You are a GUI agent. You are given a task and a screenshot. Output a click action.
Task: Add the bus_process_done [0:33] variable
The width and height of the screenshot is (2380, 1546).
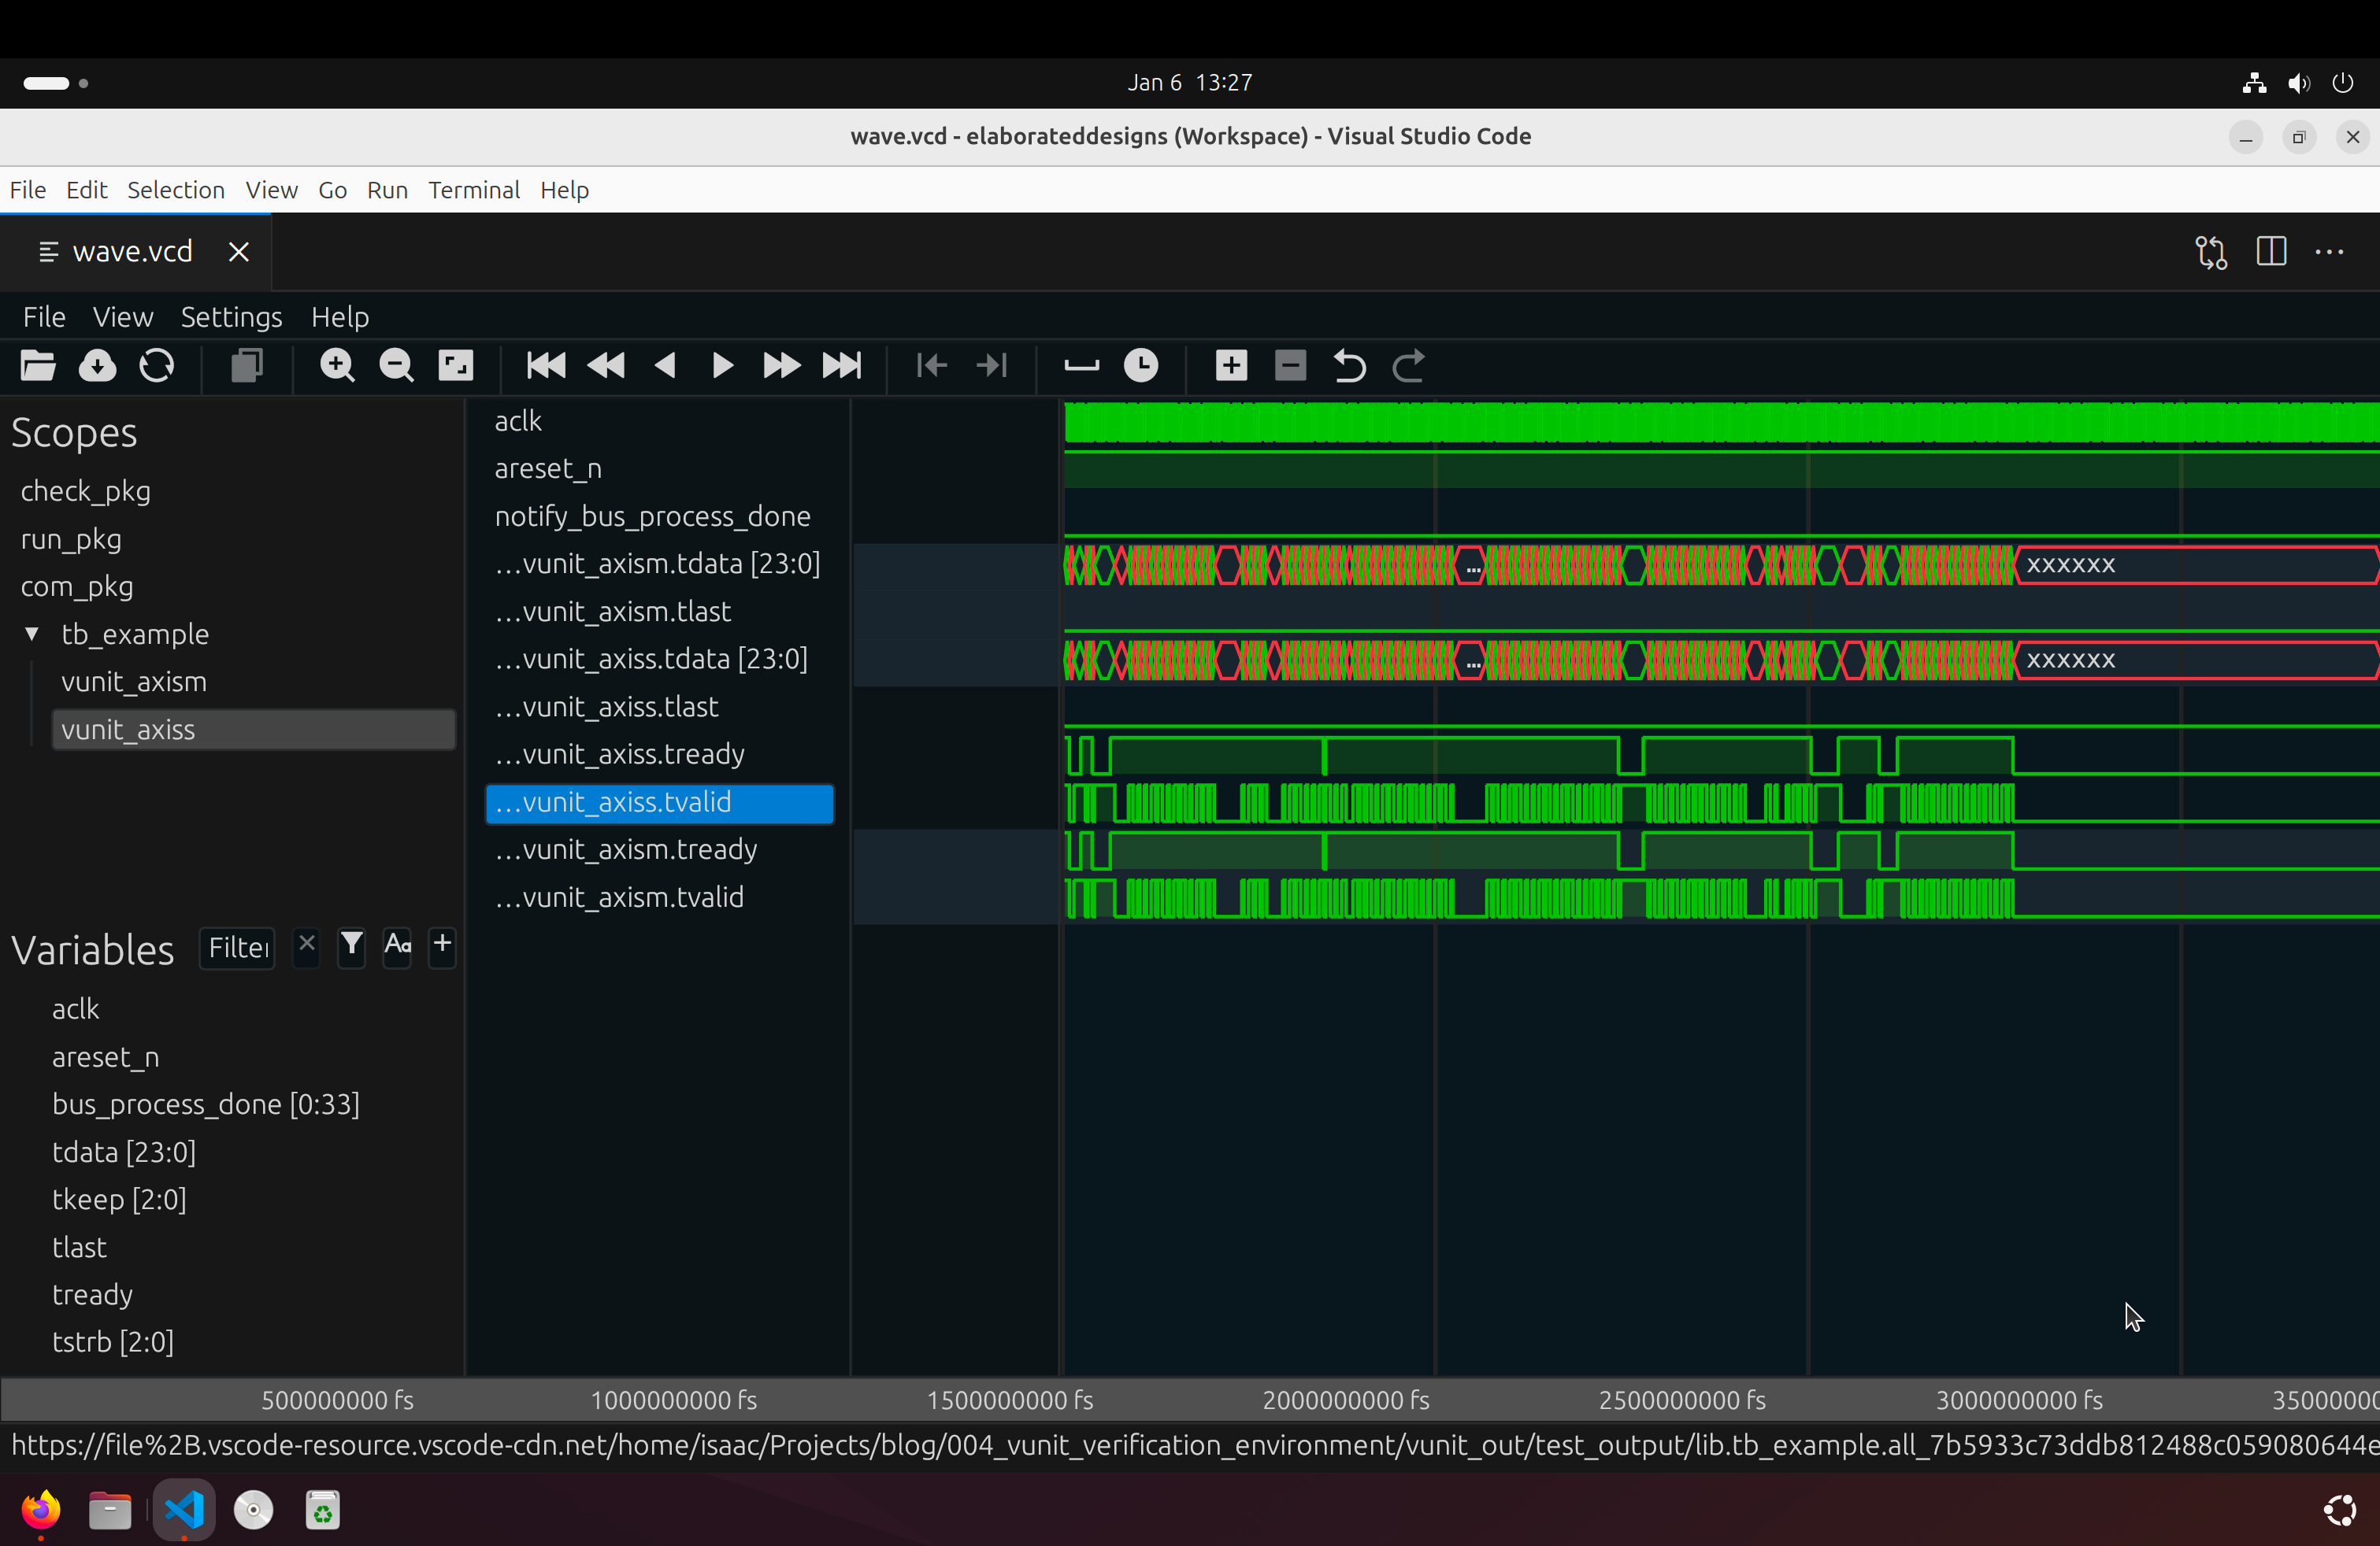(206, 1104)
